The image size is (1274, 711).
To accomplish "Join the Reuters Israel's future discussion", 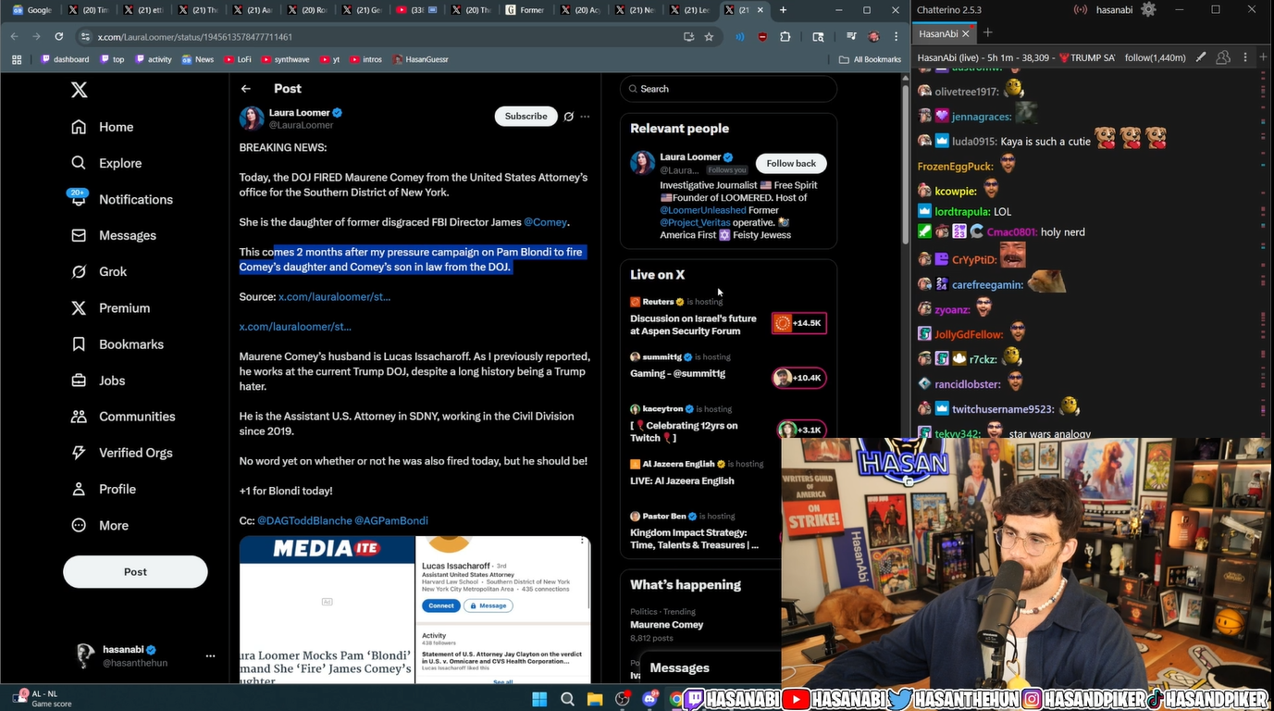I will point(693,324).
